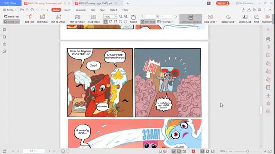The width and height of the screenshot is (275, 154).
Task: Click the Open file folder icon
Action: [22, 10]
